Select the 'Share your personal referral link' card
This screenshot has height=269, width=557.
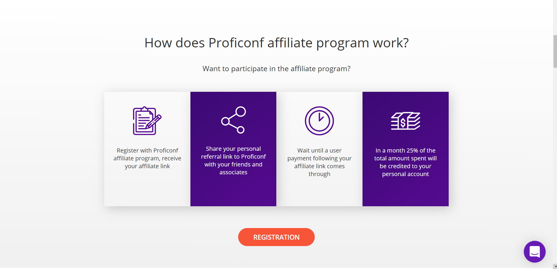[233, 149]
